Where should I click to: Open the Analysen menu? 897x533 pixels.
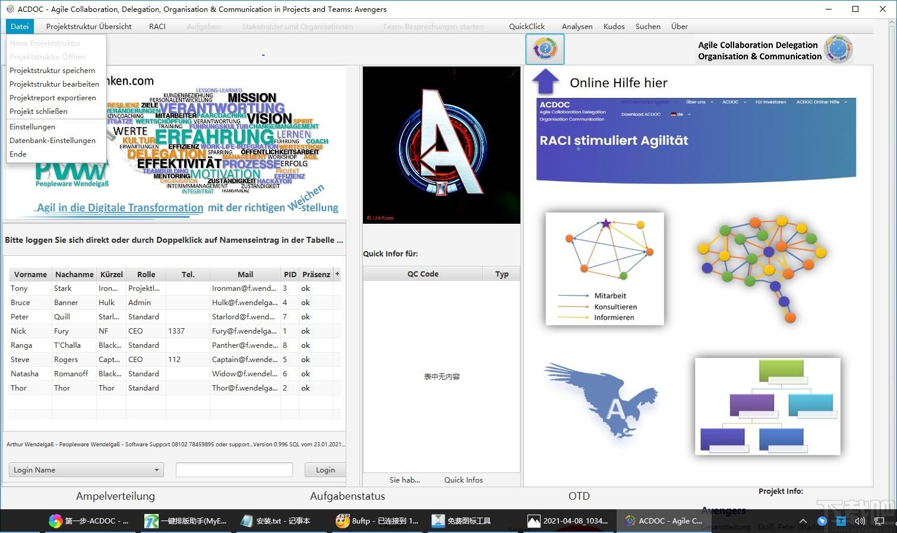577,27
